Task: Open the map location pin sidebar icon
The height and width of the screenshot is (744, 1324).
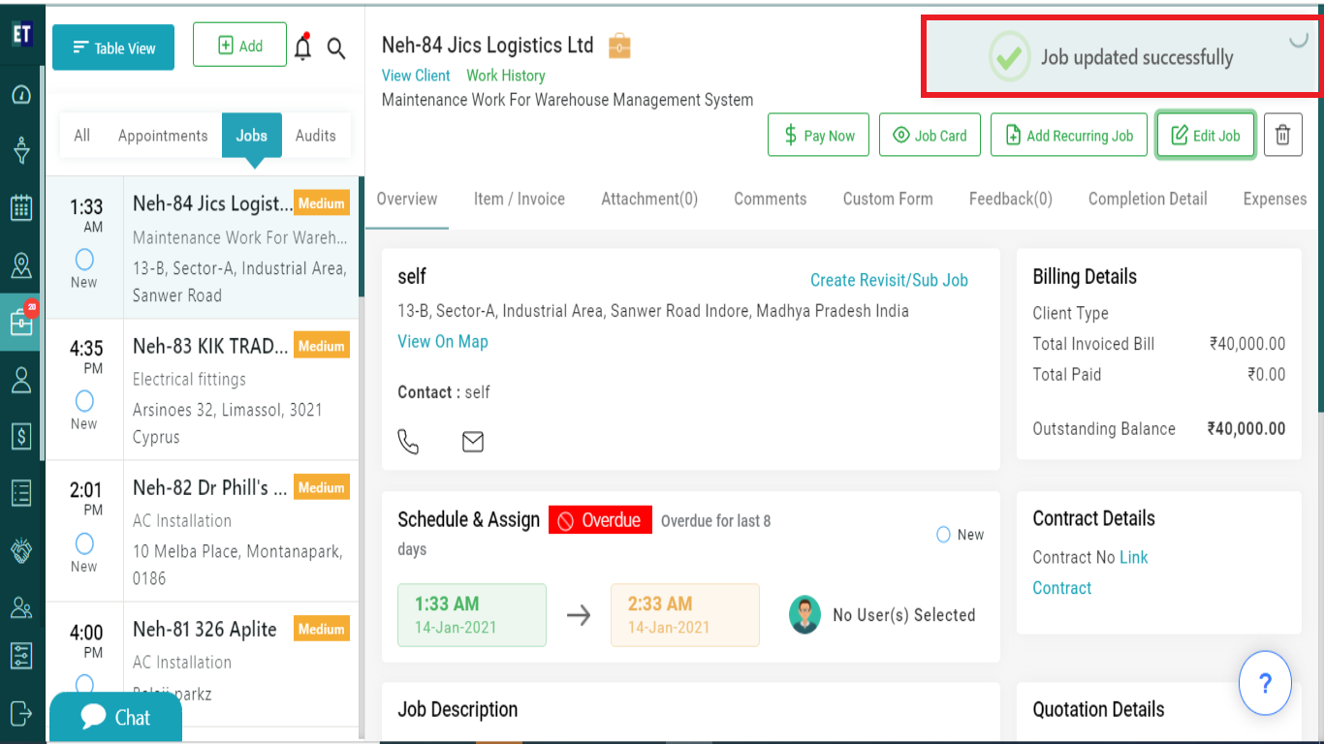Action: point(21,264)
